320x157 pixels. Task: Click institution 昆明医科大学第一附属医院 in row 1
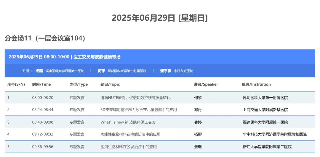point(265,98)
